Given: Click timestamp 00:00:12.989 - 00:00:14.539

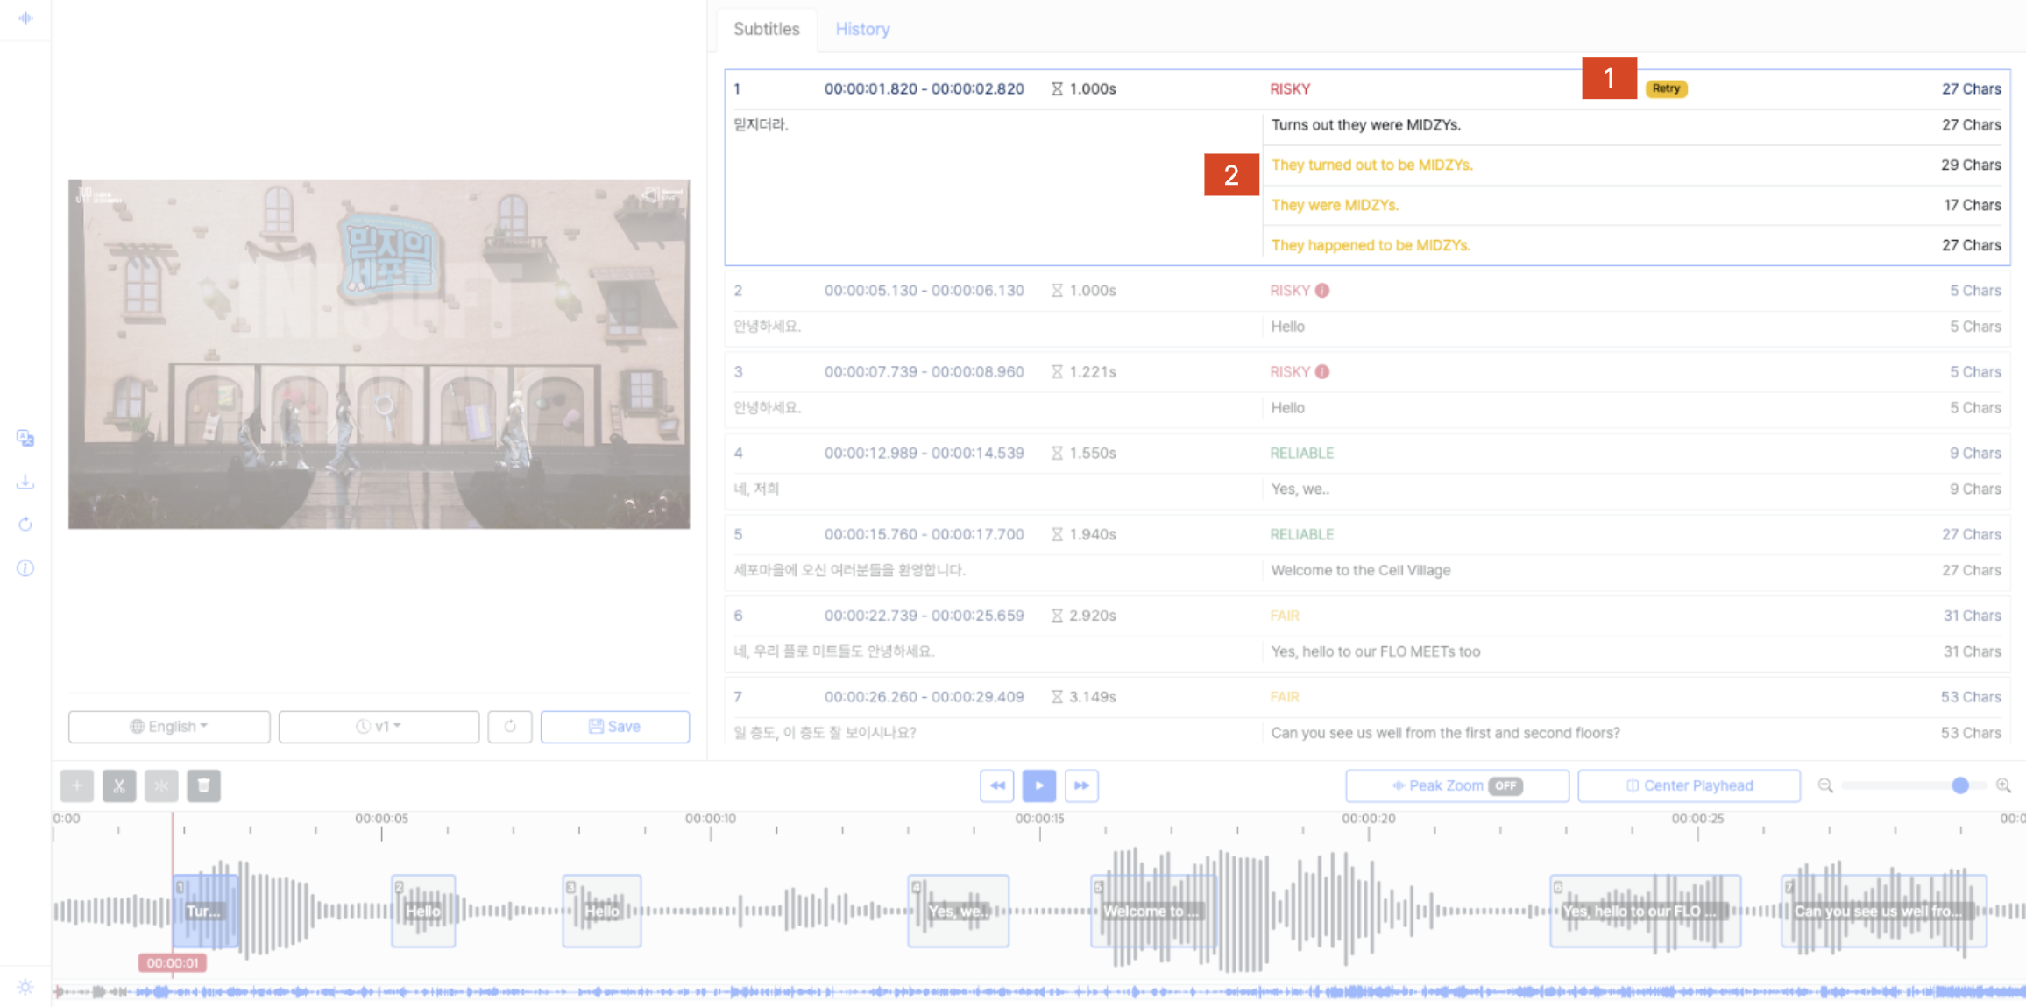Looking at the screenshot, I should [924, 453].
